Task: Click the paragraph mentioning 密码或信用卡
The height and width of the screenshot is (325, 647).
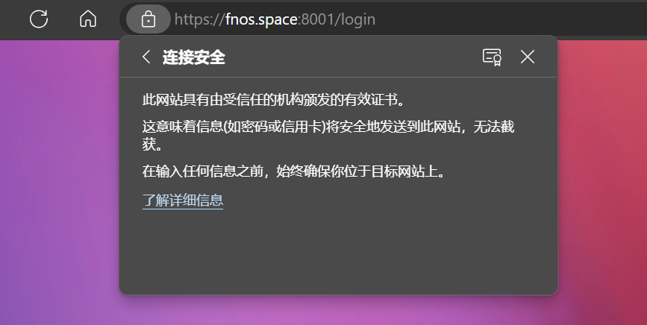Action: point(328,135)
